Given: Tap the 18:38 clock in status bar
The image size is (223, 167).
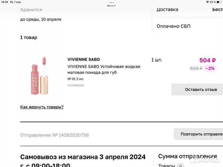Looking at the screenshot, I should (x=5, y=2).
